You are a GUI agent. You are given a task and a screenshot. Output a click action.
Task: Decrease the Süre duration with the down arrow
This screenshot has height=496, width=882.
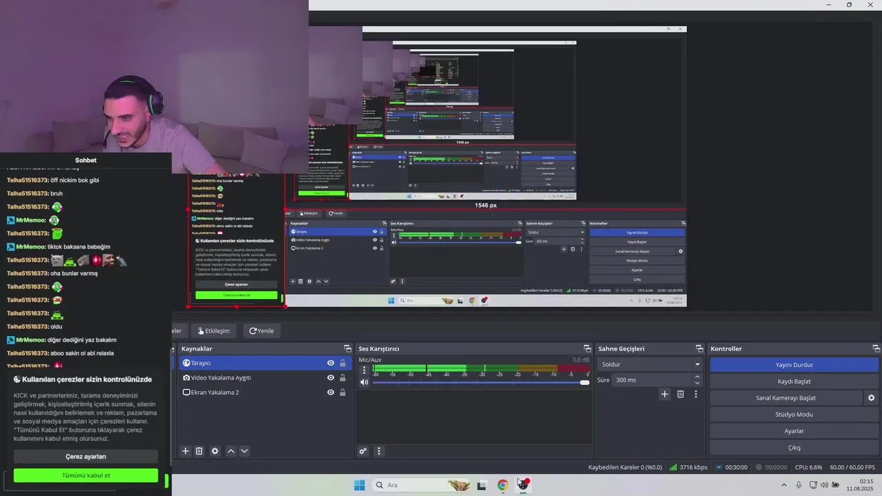tap(697, 383)
